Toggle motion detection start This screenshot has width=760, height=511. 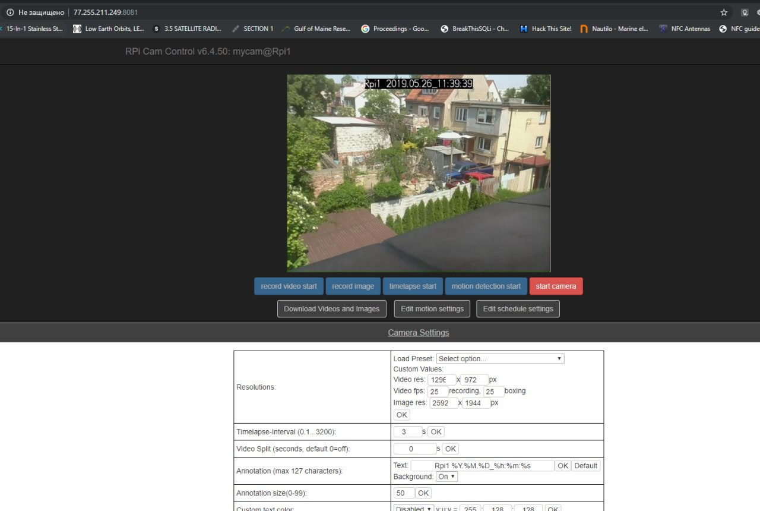coord(486,286)
